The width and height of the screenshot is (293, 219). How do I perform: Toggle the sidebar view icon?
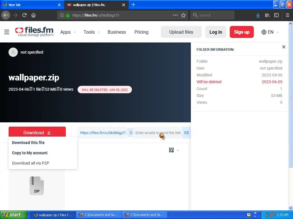click(x=276, y=15)
